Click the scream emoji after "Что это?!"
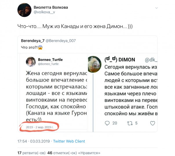 pos(40,47)
